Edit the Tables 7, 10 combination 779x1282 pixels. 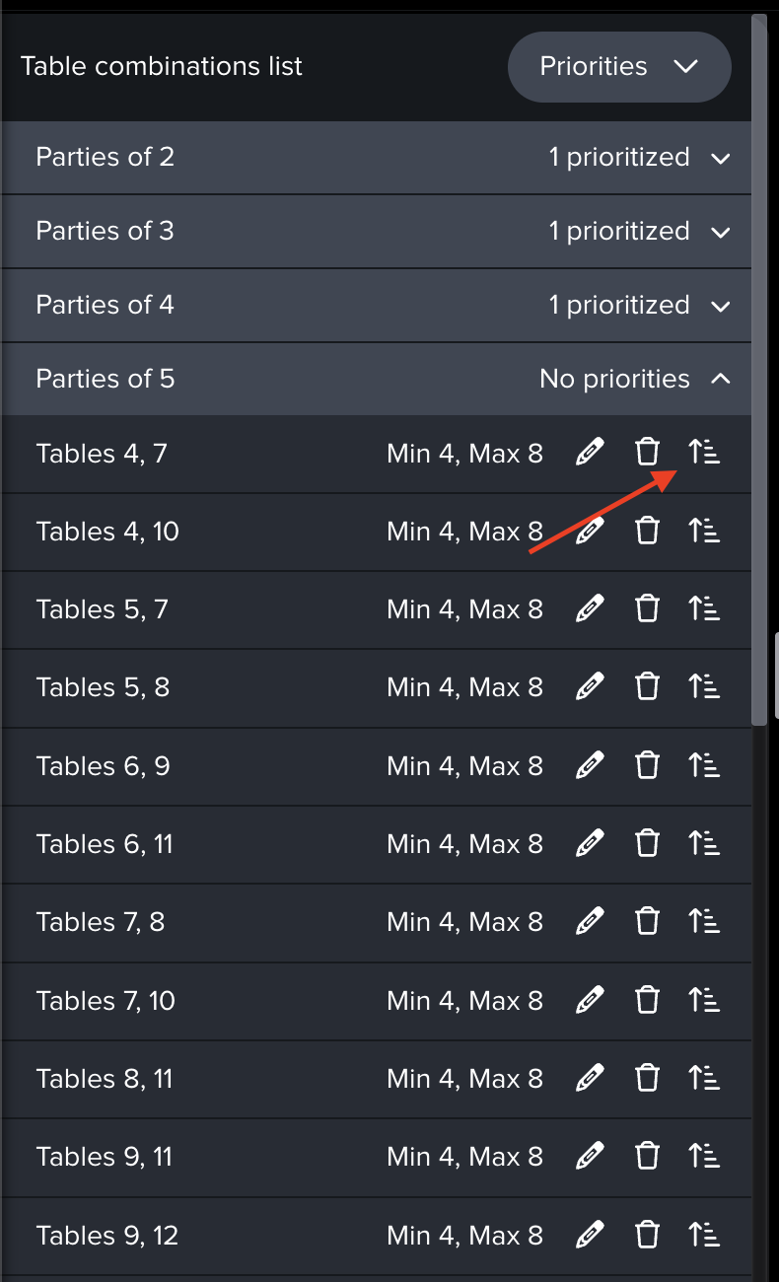point(589,1000)
